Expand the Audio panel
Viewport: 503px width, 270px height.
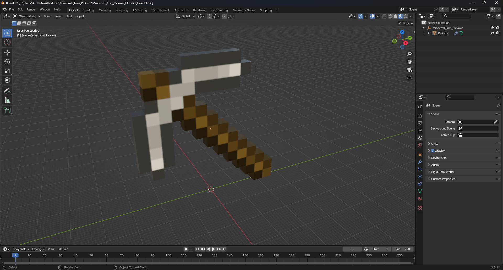(x=463, y=165)
